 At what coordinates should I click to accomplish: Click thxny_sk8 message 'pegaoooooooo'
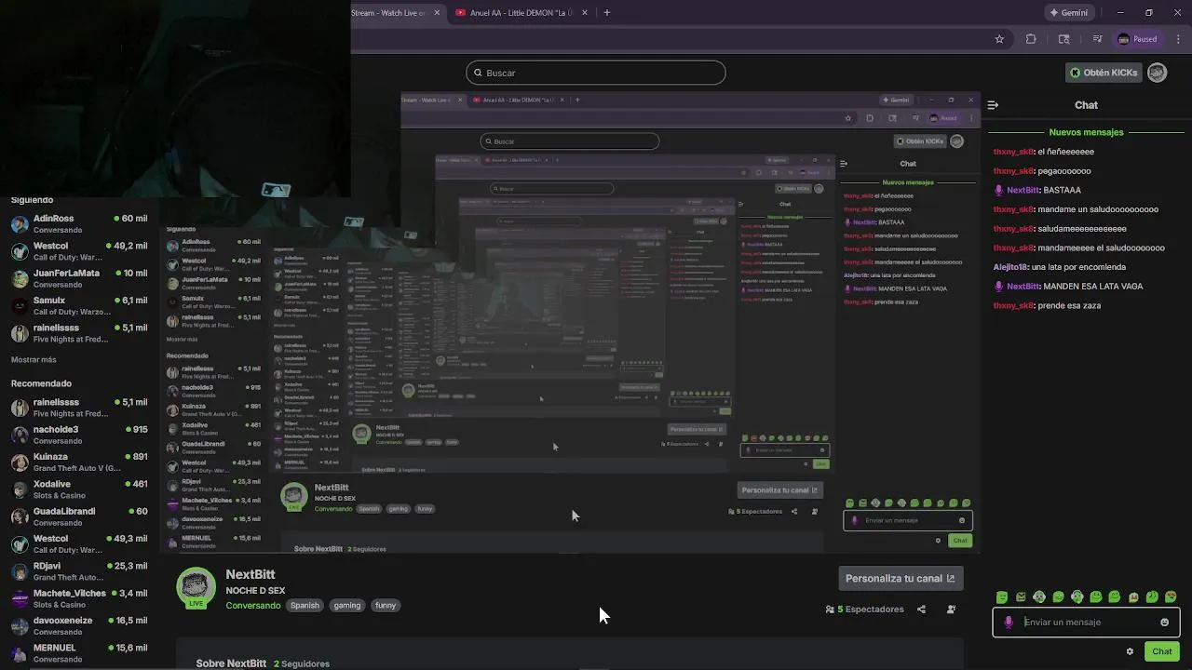[x=1042, y=171]
